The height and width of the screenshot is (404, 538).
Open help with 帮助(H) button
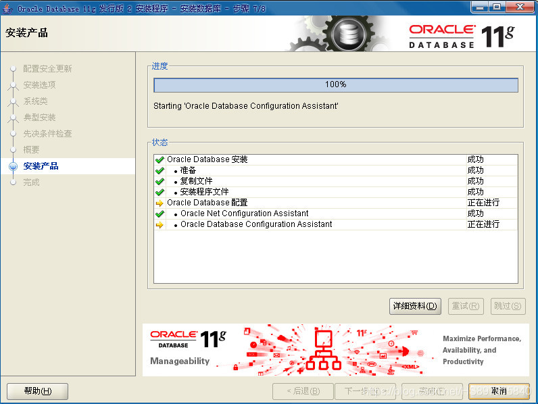pyautogui.click(x=37, y=391)
